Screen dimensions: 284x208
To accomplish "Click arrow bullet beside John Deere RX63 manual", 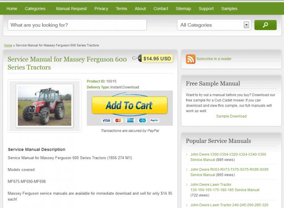I will tap(187, 170).
